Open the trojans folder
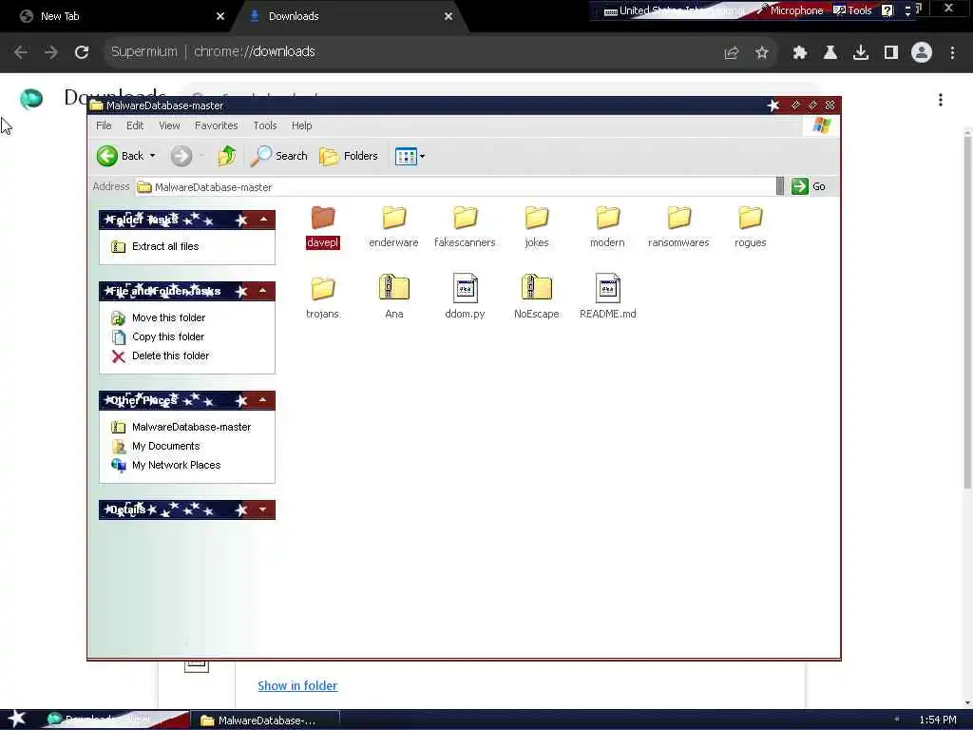Viewport: 973px width, 730px height. coord(323,298)
